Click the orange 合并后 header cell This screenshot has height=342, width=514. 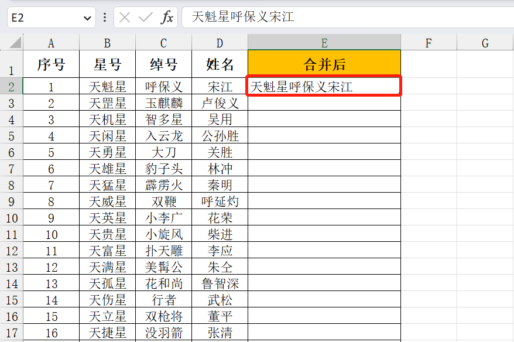point(324,64)
